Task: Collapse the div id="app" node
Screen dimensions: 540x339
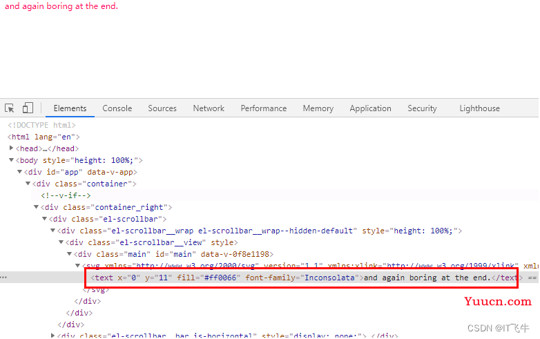Action: 20,172
